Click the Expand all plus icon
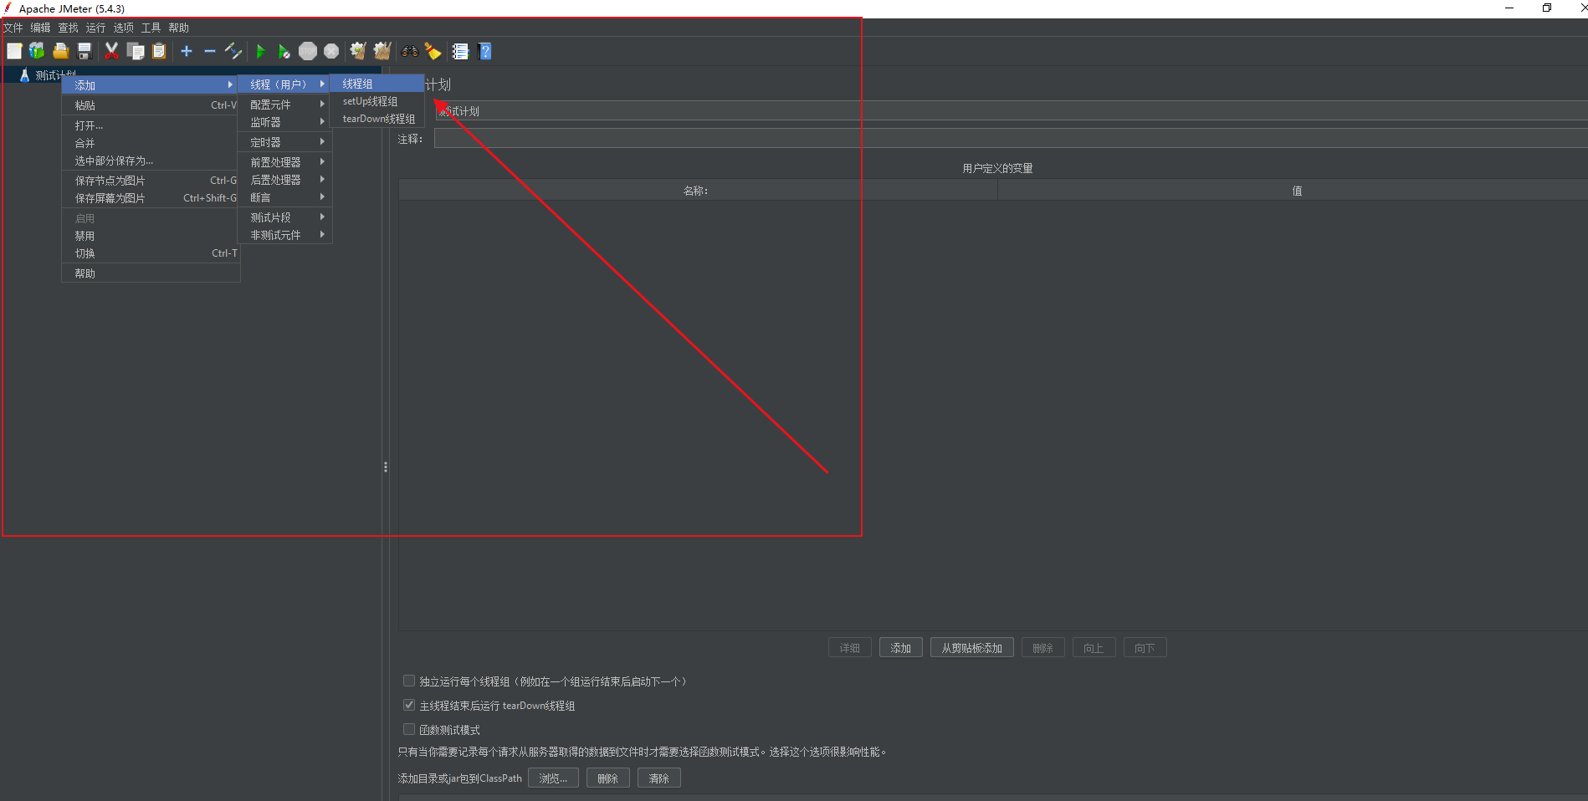 click(x=187, y=51)
